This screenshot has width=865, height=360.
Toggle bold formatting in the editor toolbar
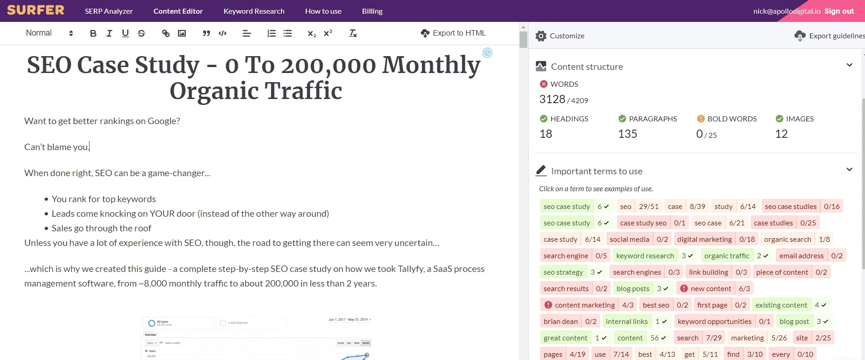(x=93, y=33)
